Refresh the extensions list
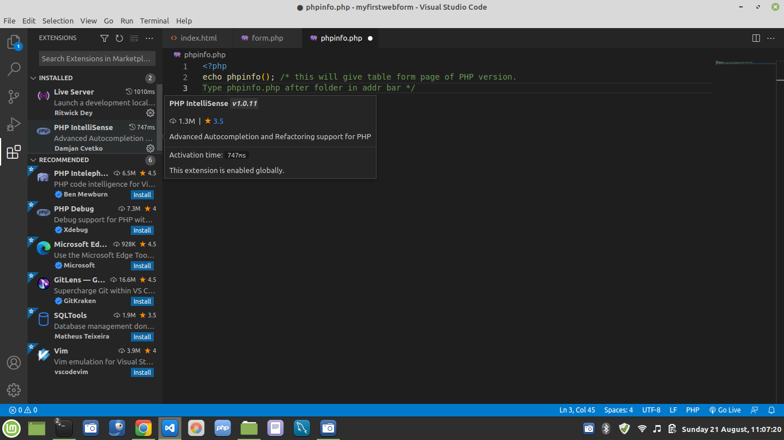 pos(119,38)
